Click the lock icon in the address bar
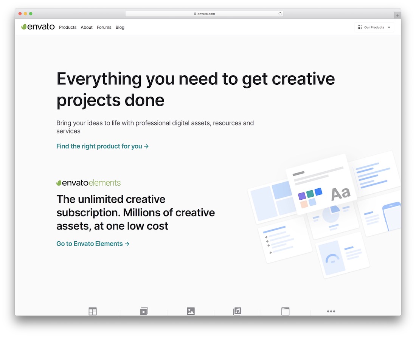Screen dimensions: 416x337 pyautogui.click(x=195, y=14)
